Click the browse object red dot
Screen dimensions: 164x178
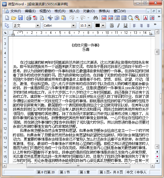157,156
